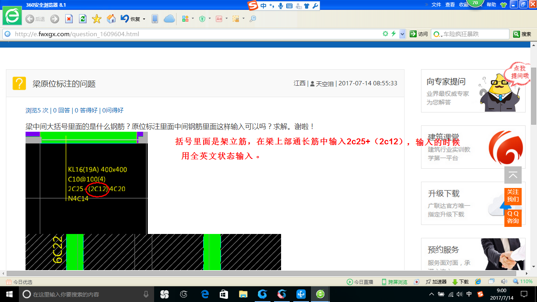Refresh the page using green arrows icon
This screenshot has width=537, height=302.
(83, 19)
